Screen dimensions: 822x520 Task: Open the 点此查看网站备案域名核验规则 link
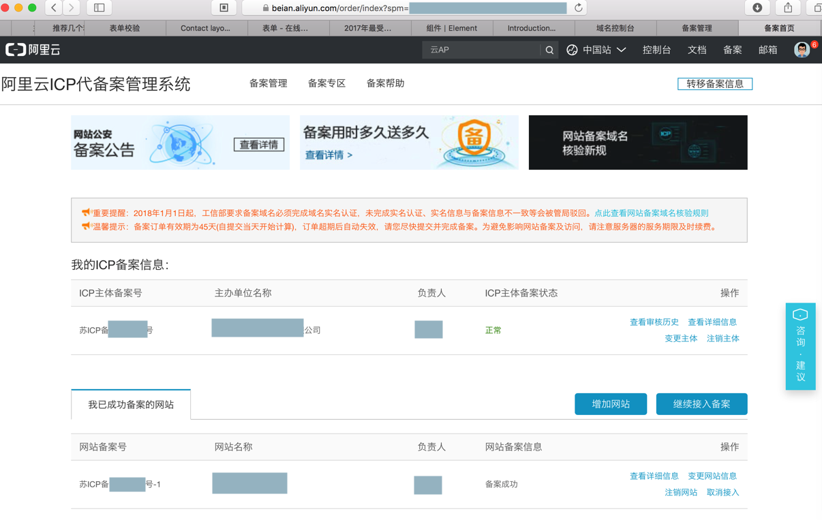[x=652, y=213]
